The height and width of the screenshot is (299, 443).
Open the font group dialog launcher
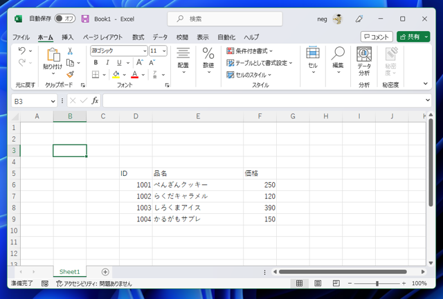click(x=168, y=85)
